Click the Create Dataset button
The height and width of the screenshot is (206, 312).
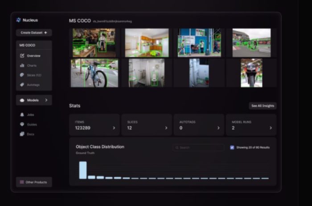point(34,33)
